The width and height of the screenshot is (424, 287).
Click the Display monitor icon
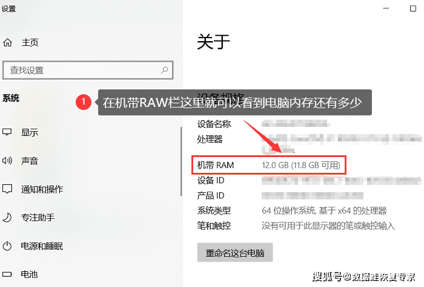pyautogui.click(x=7, y=132)
